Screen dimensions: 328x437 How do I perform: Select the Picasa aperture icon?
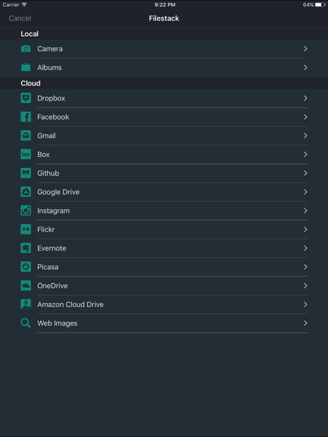point(26,267)
